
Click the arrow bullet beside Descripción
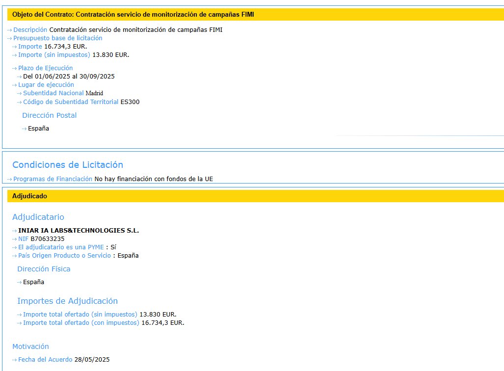[x=10, y=30]
